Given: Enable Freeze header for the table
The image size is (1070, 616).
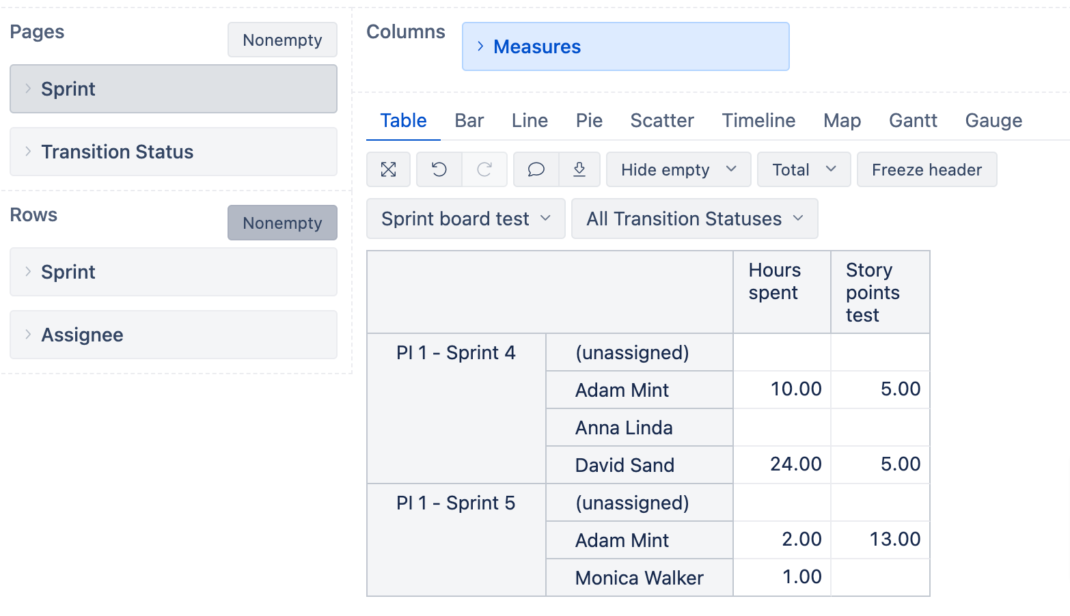Looking at the screenshot, I should pos(927,169).
